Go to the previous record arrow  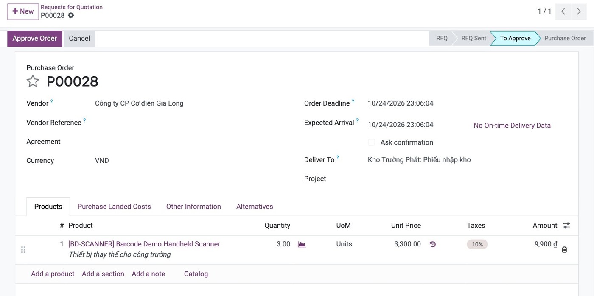pyautogui.click(x=563, y=11)
